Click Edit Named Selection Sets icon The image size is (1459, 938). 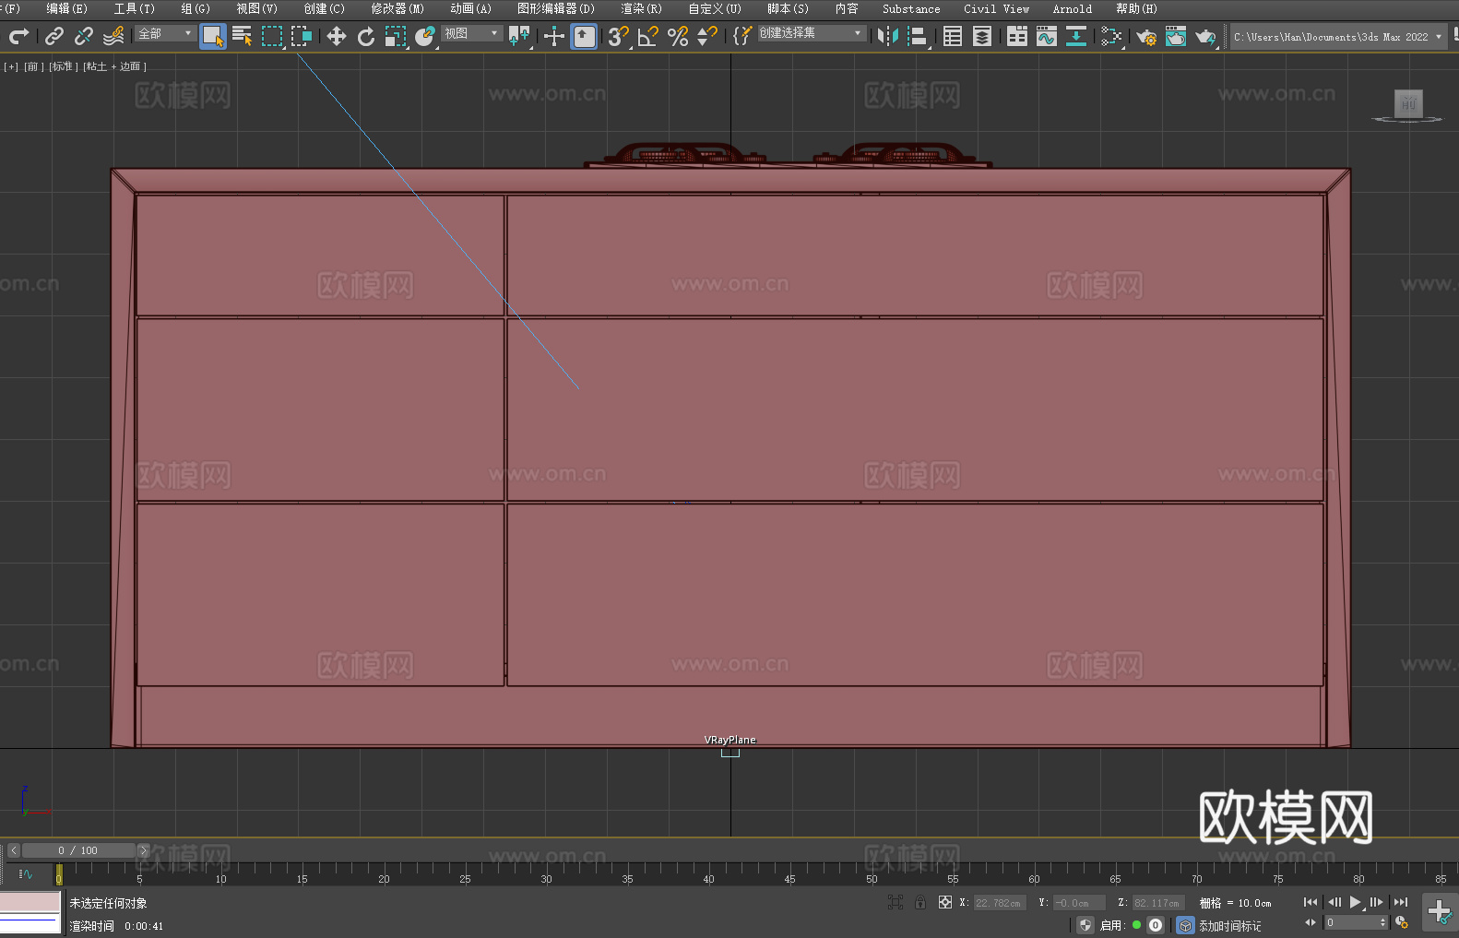pos(741,36)
